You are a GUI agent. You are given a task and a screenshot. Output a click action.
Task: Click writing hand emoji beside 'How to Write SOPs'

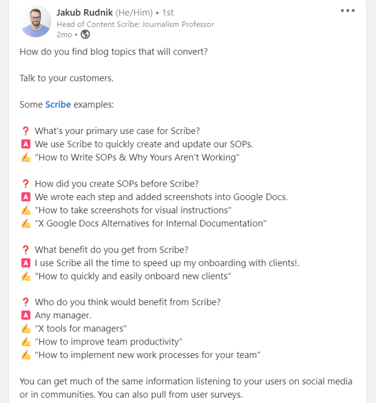pos(26,158)
